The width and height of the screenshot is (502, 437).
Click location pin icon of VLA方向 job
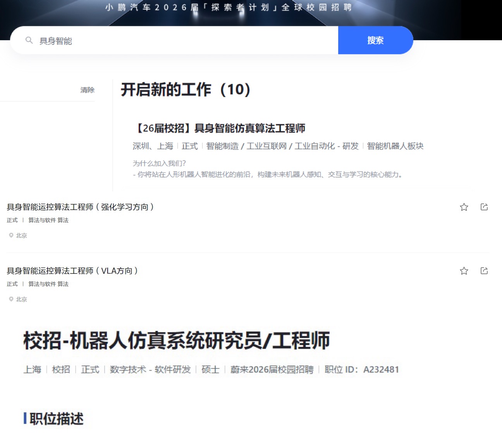point(11,299)
